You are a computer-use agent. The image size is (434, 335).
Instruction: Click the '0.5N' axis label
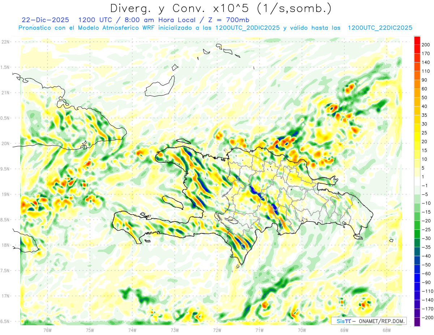pyautogui.click(x=5, y=118)
